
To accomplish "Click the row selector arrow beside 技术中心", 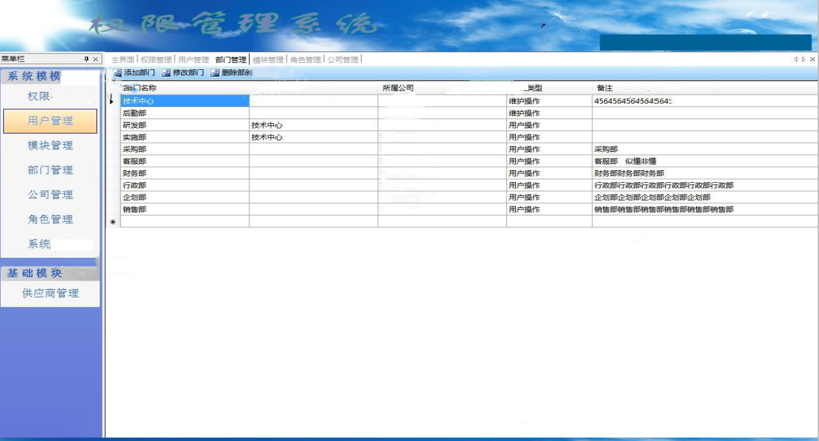I will pyautogui.click(x=112, y=101).
